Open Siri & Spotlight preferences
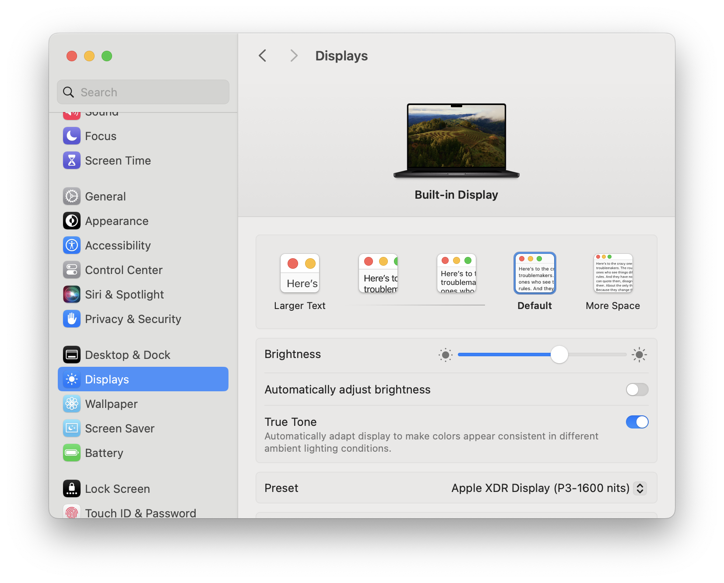The height and width of the screenshot is (583, 724). (x=124, y=294)
